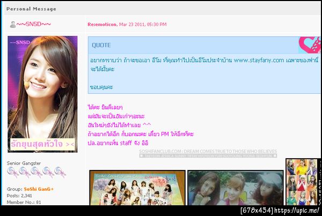This screenshot has width=322, height=216.
Task: Click the first lollipop rank icon
Action: tap(13, 172)
